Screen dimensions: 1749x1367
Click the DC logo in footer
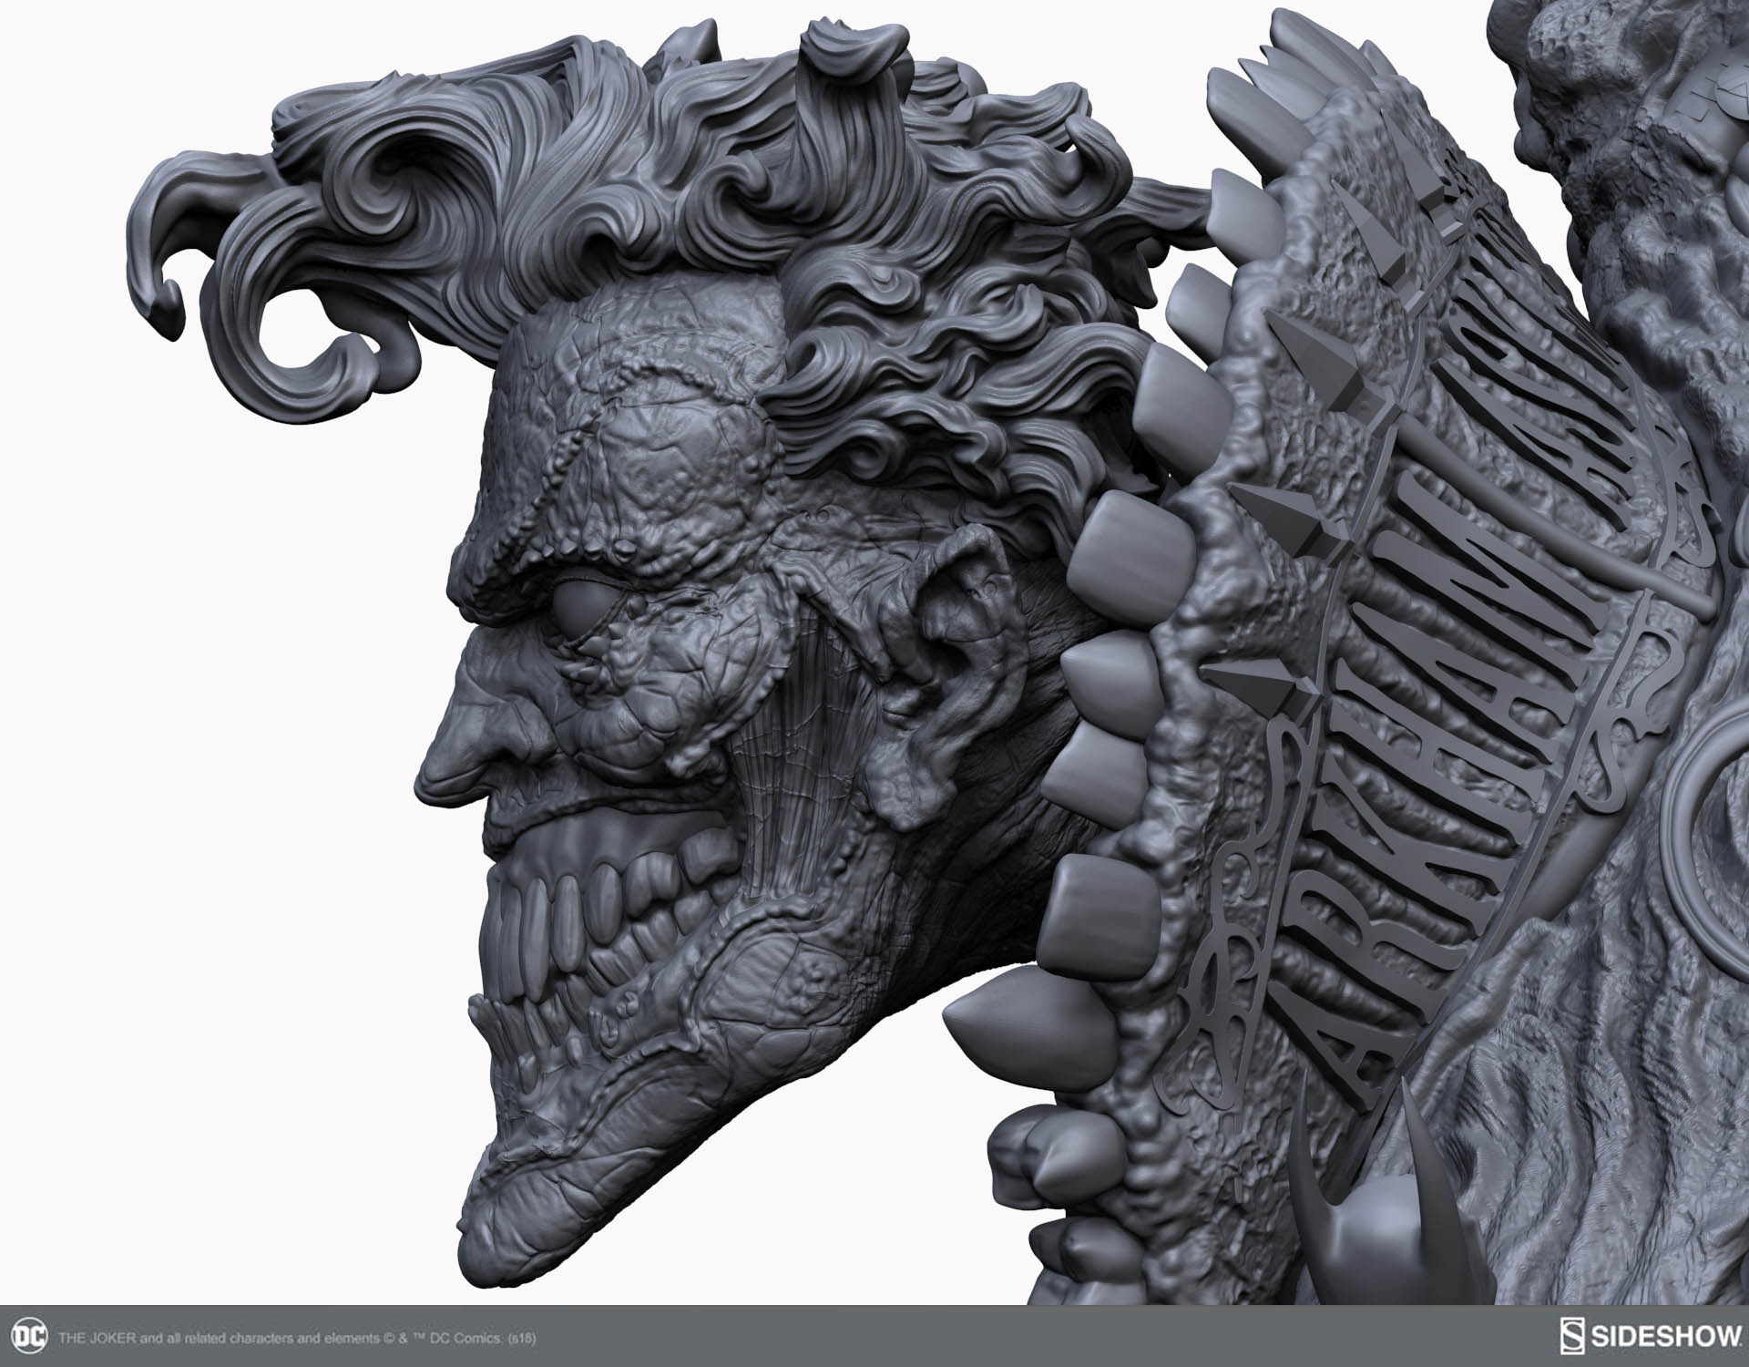tap(27, 1337)
